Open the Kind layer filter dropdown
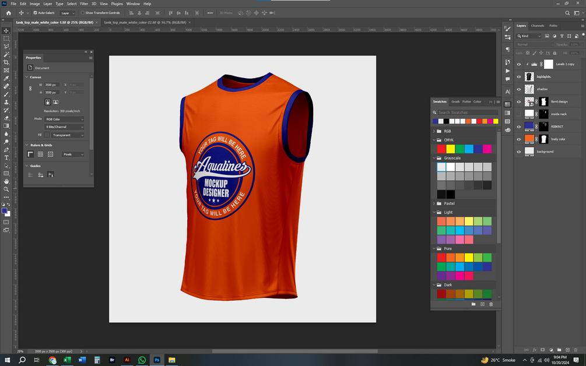This screenshot has height=366, width=586. point(529,36)
